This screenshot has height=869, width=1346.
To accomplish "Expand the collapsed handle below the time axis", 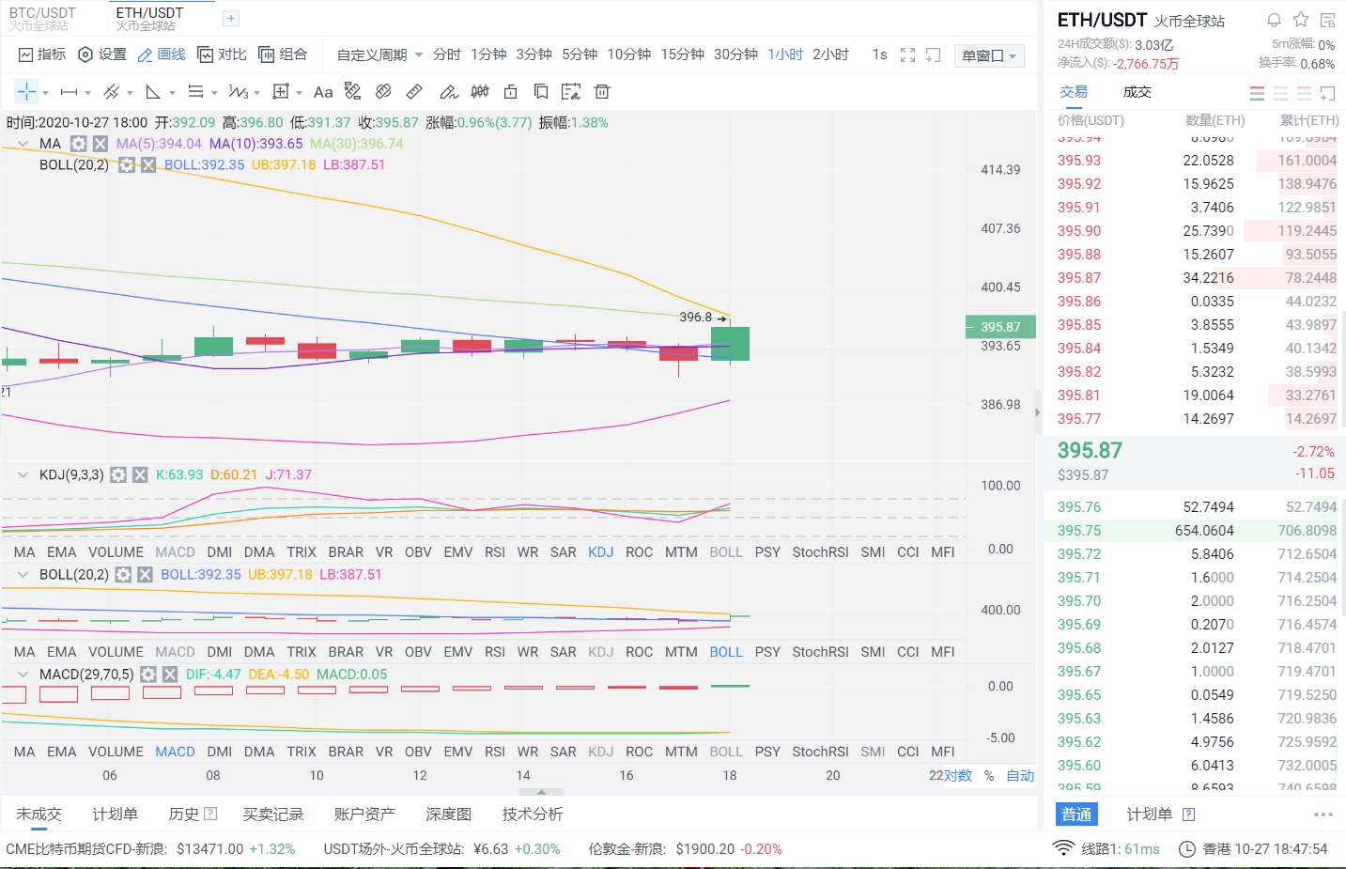I will point(542,792).
